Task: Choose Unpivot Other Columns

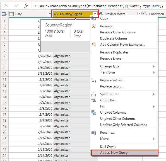Action: click(124, 119)
